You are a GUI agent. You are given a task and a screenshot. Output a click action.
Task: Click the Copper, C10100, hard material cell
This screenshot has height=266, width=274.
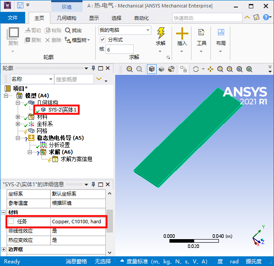coord(78,222)
